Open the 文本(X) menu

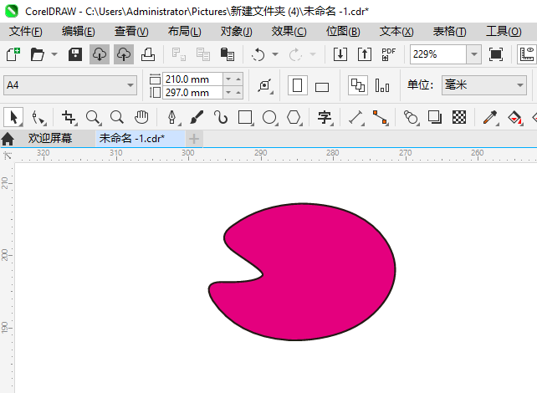tap(396, 32)
